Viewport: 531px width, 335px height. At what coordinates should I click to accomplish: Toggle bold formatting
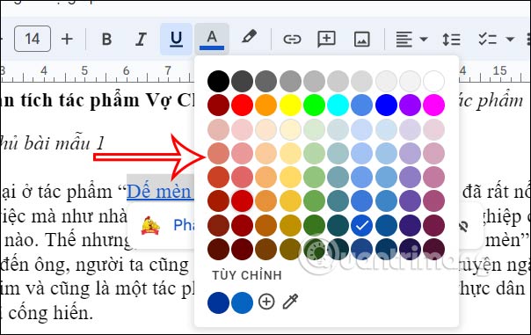106,40
